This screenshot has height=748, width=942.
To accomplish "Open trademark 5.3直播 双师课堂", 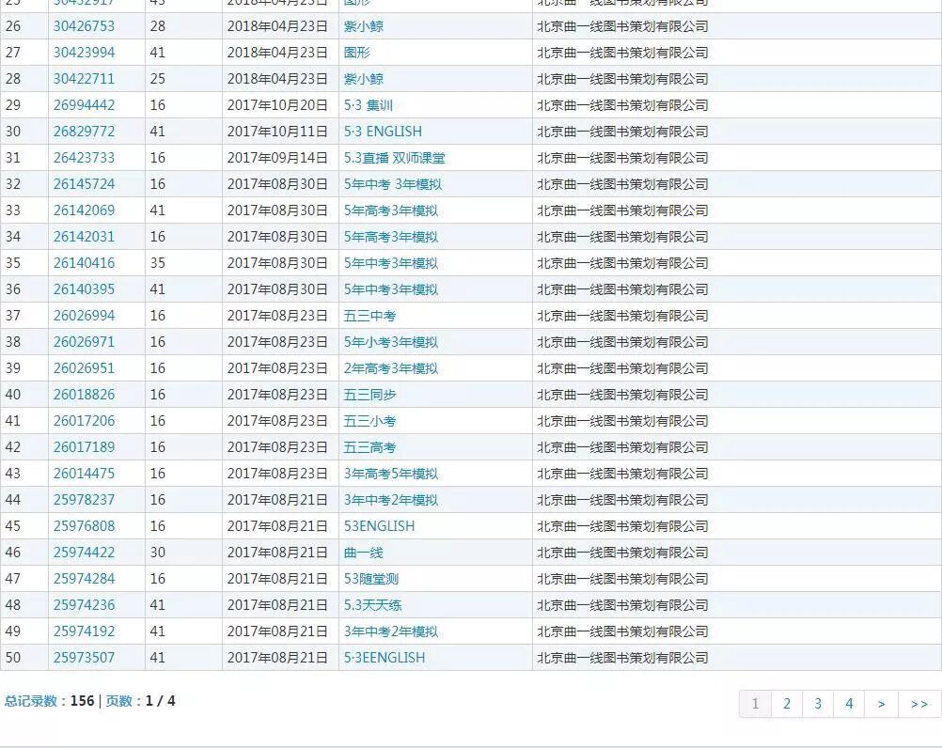I will [395, 158].
